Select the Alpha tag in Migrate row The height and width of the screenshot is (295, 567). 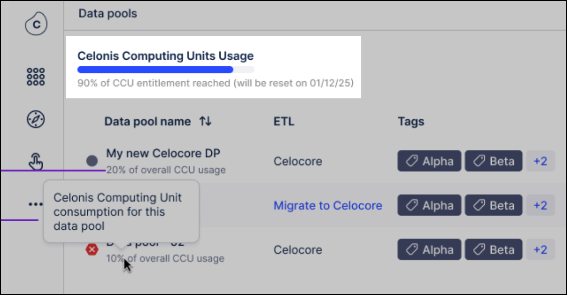pos(429,205)
